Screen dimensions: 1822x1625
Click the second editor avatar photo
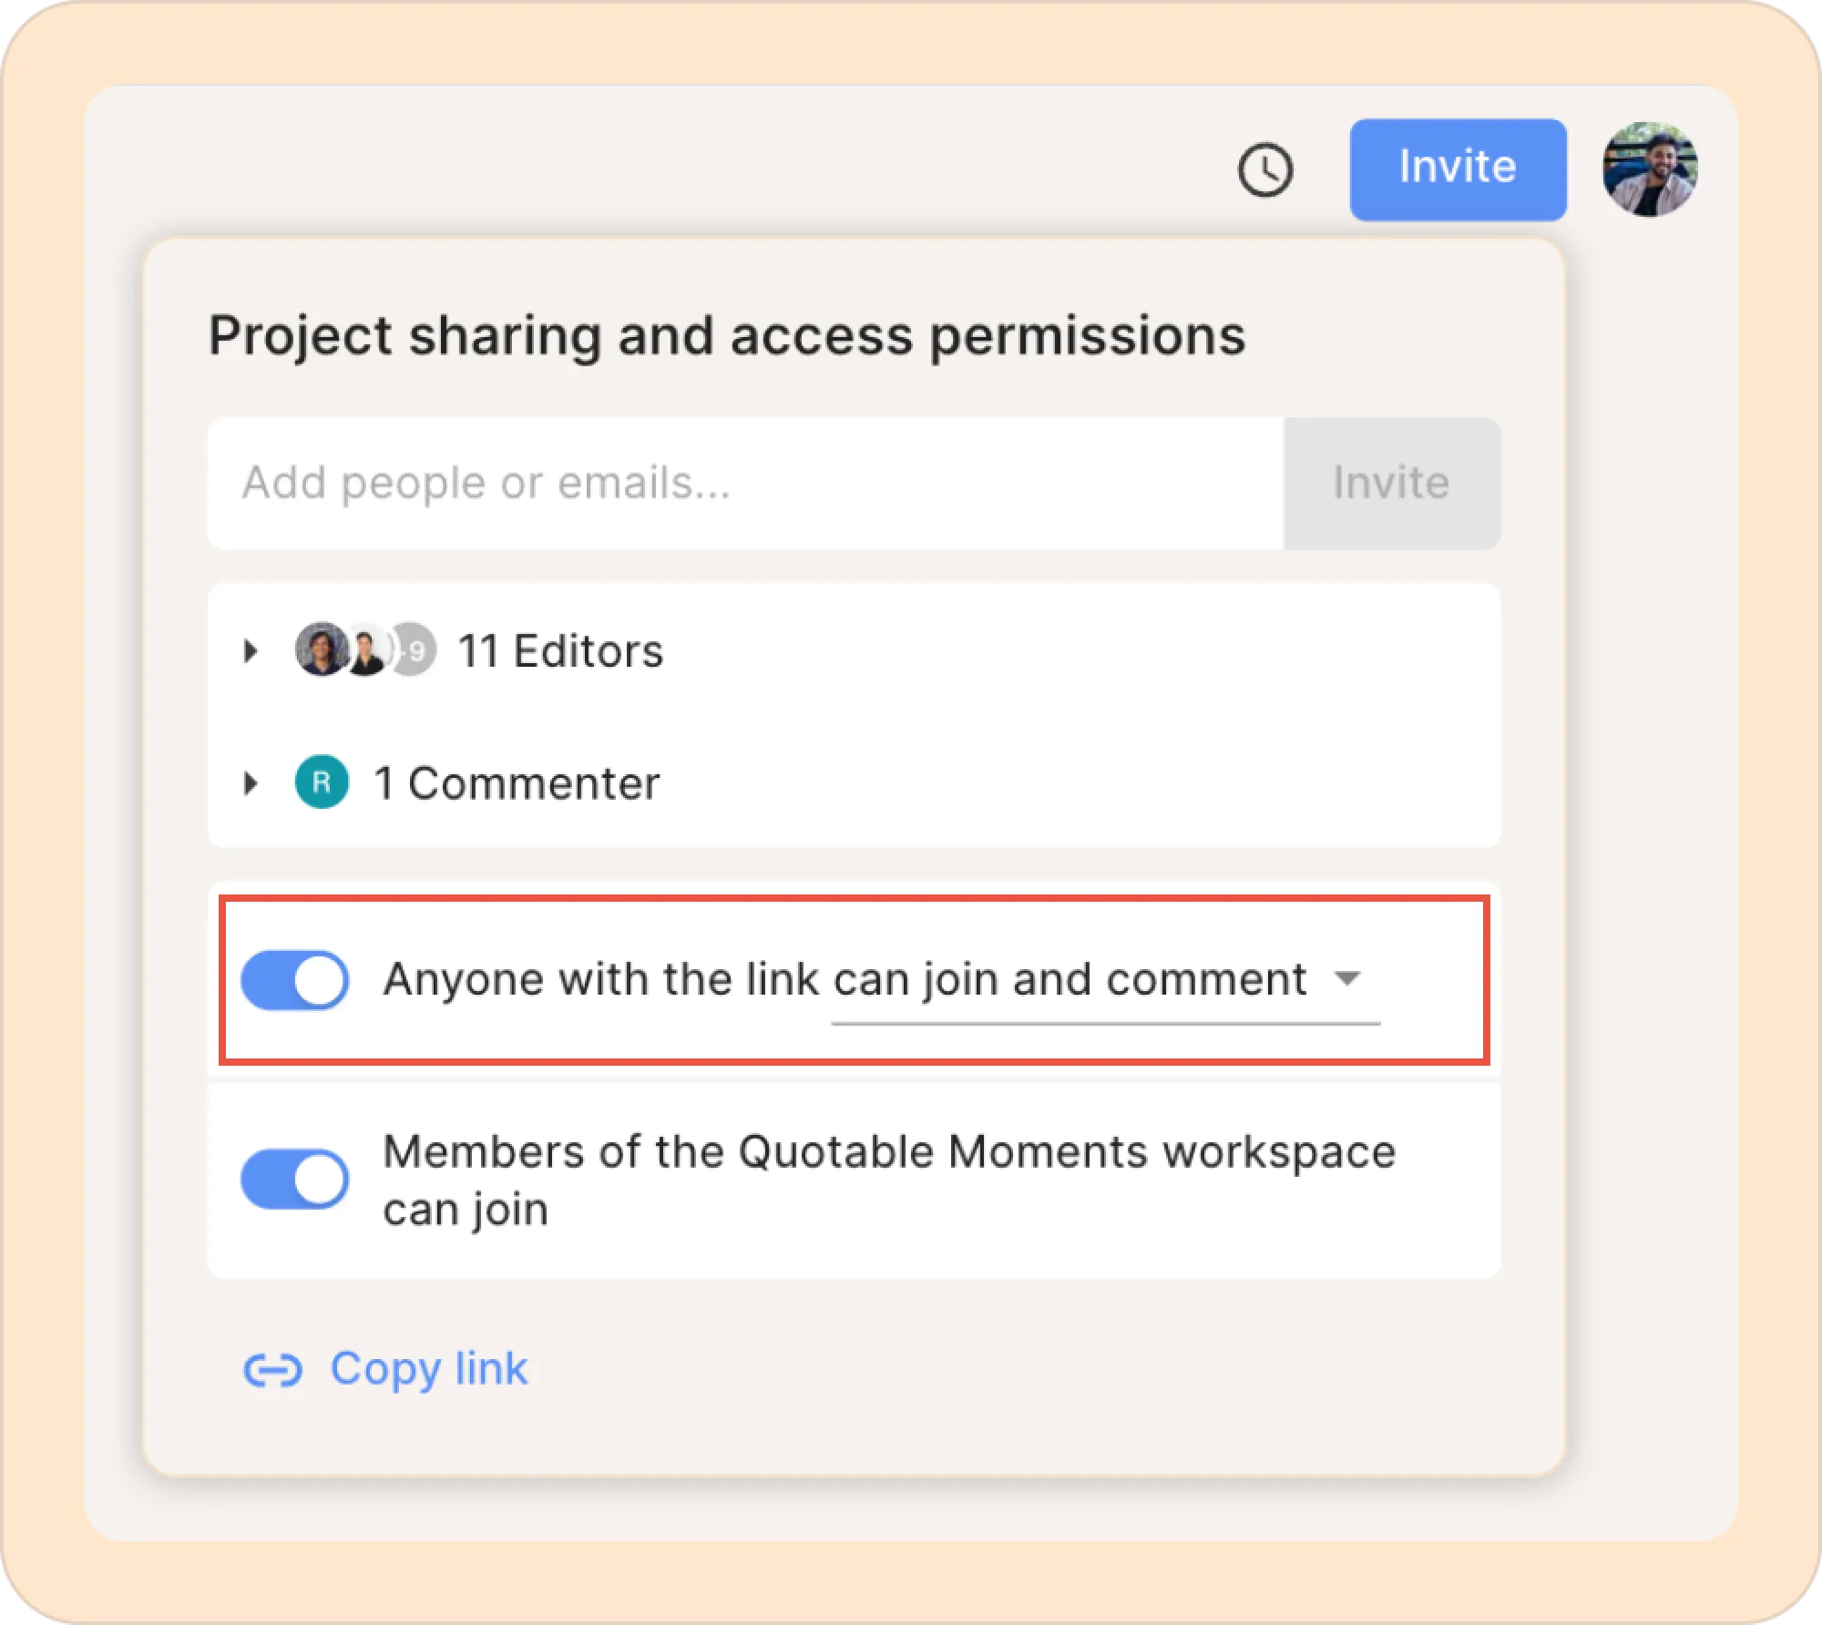pyautogui.click(x=366, y=650)
